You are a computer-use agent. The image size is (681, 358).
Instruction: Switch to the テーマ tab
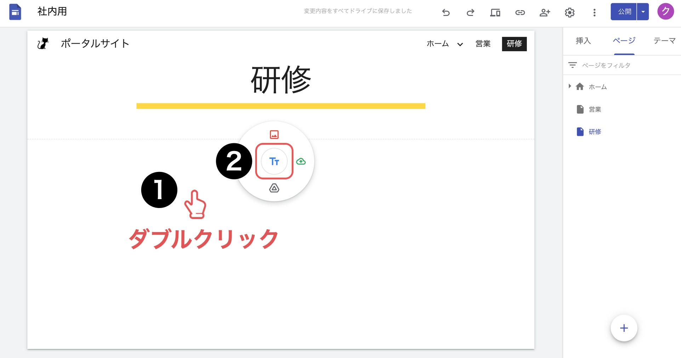coord(664,41)
